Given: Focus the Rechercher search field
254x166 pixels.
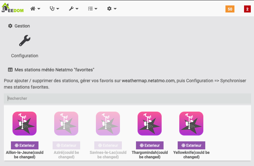Looking at the screenshot, I should pyautogui.click(x=127, y=98).
